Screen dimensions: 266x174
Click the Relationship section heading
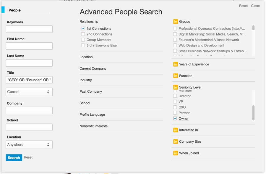[89, 22]
